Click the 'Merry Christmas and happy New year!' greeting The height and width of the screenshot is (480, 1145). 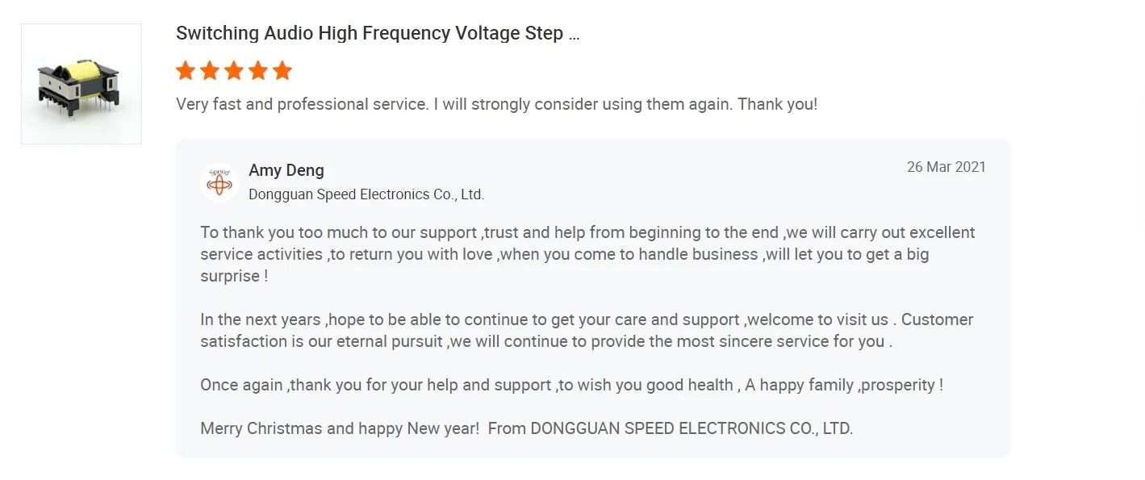[340, 428]
